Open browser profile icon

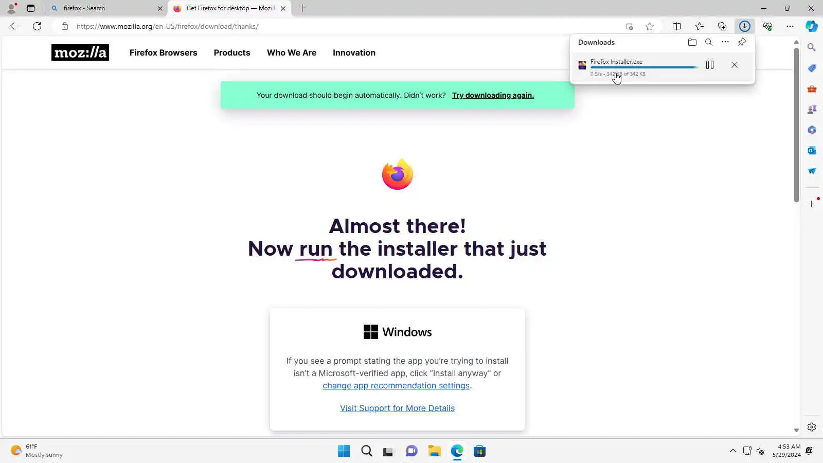(11, 8)
